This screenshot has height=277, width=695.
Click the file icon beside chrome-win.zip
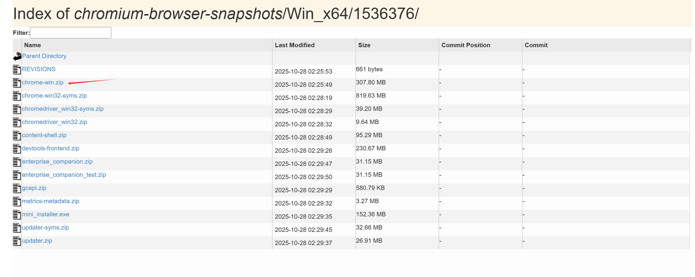click(x=17, y=83)
